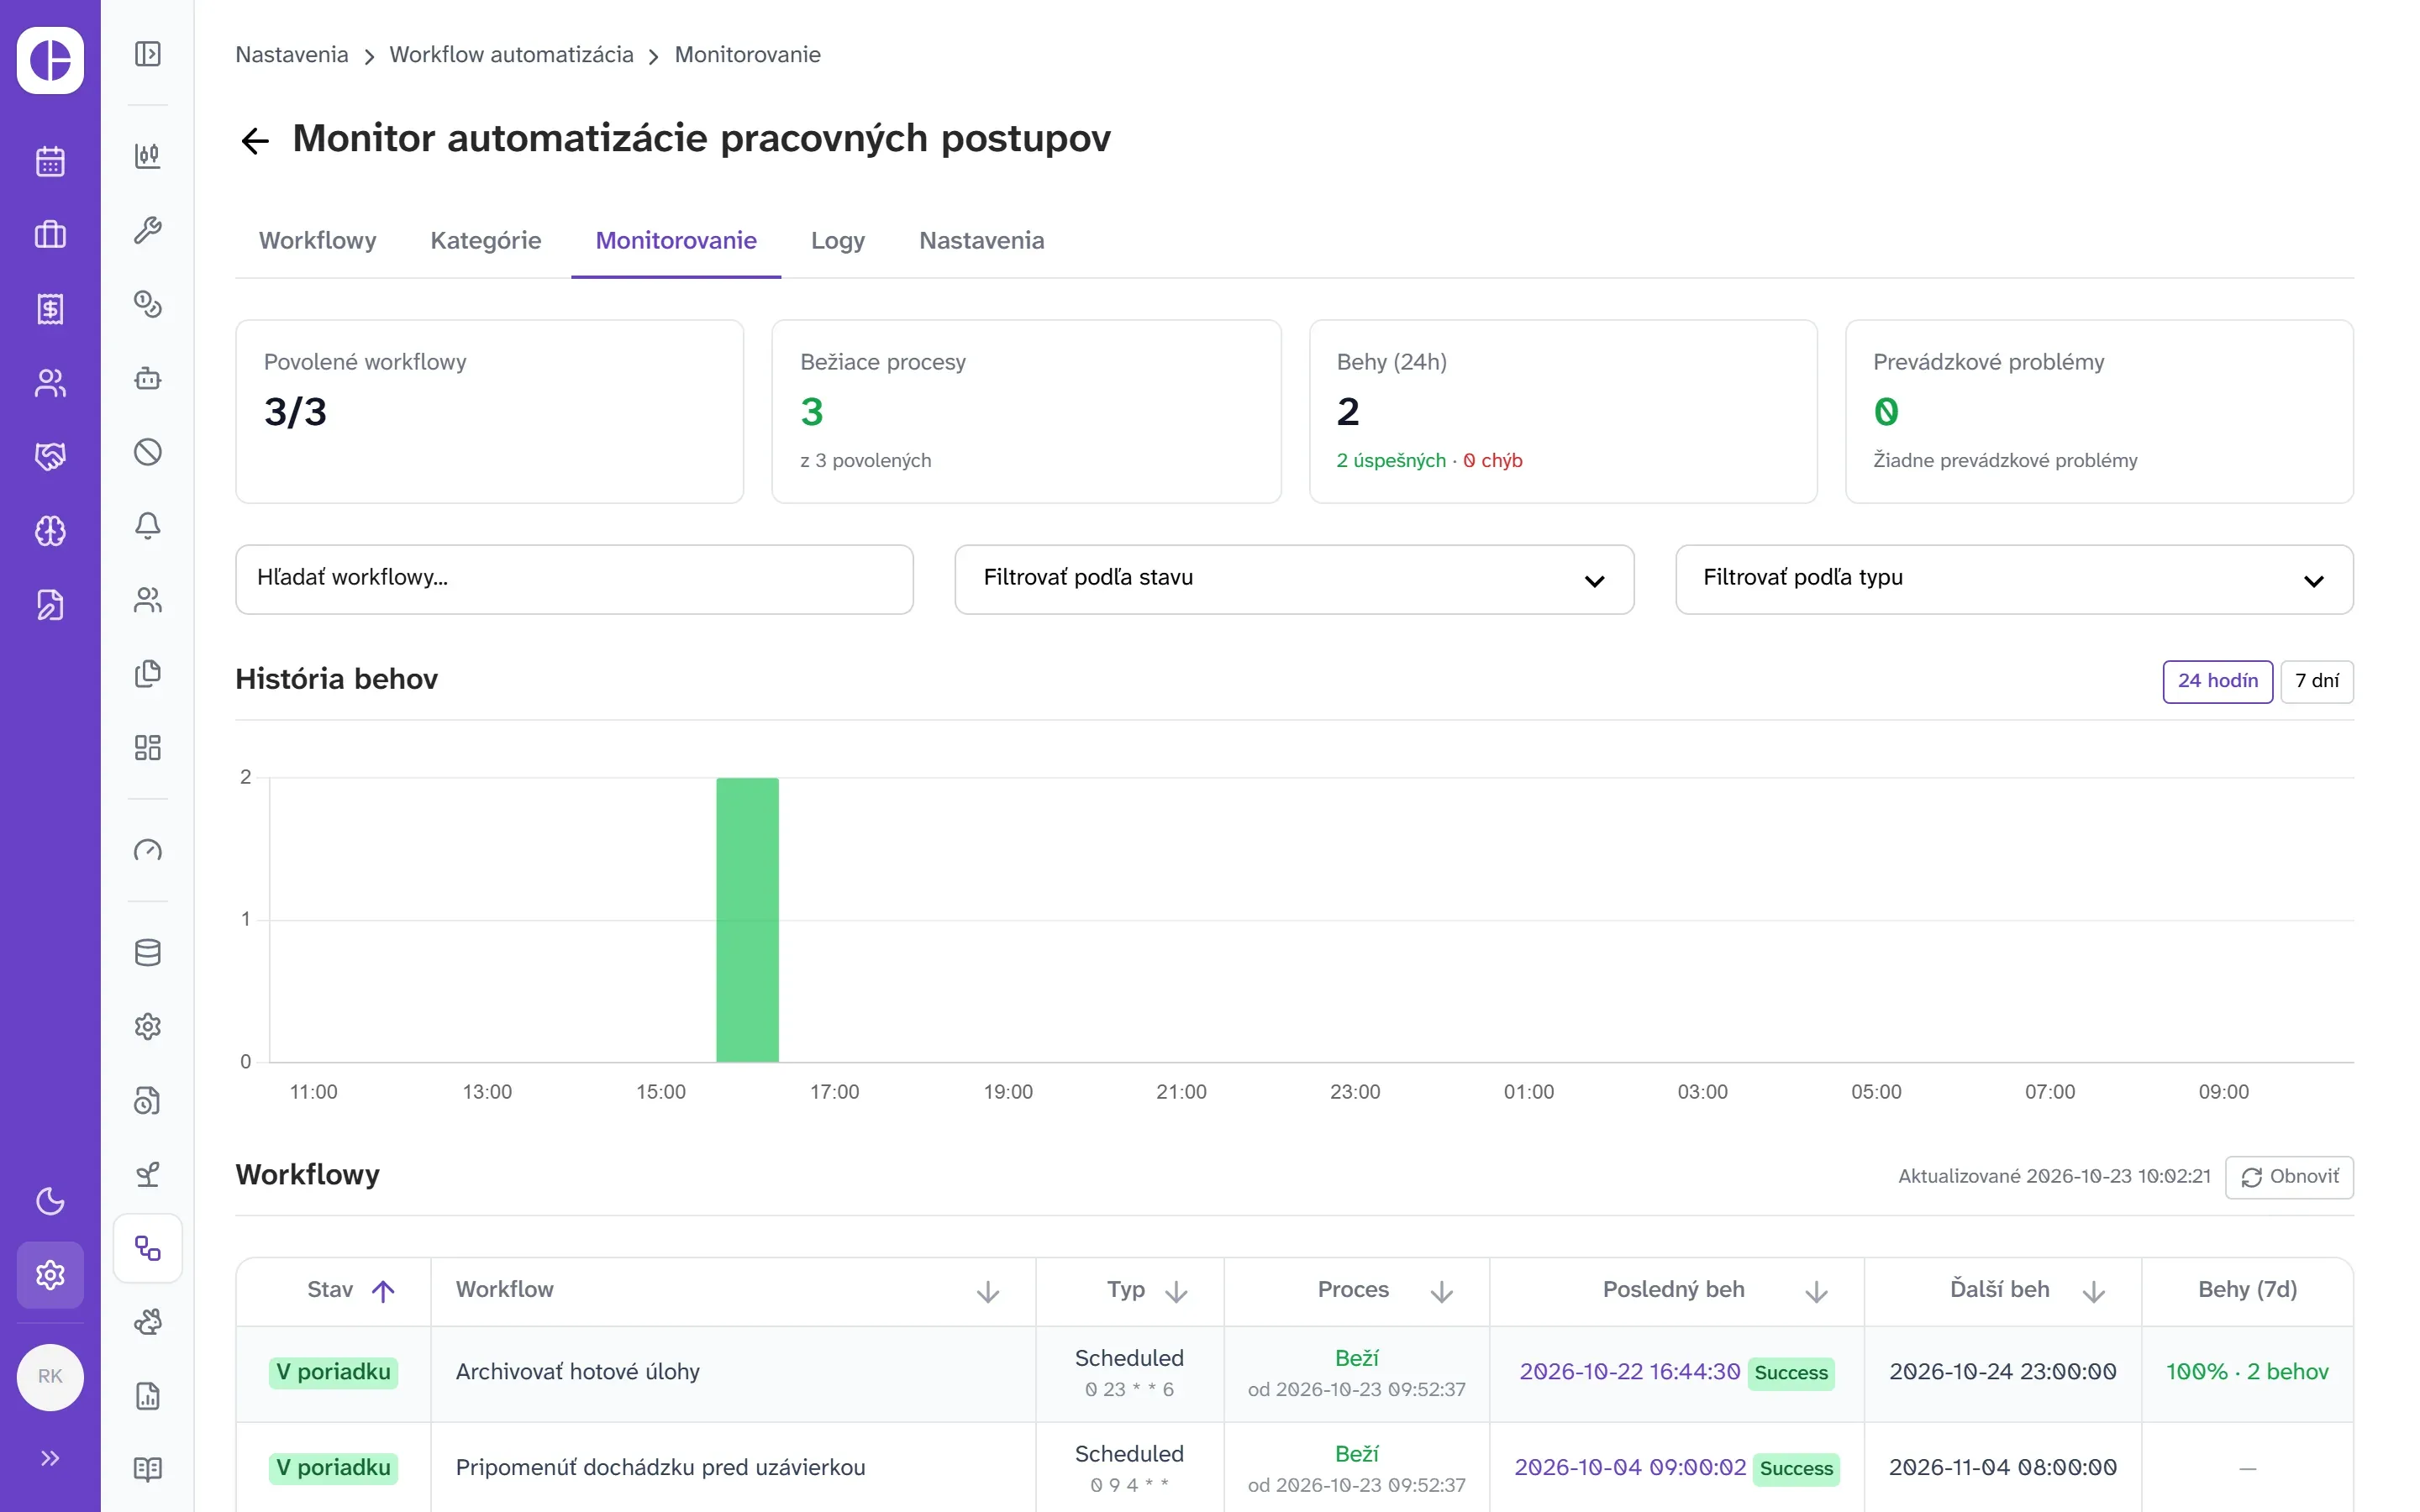This screenshot has width=2420, height=1512.
Task: Switch to the Workflowy tab
Action: point(317,241)
